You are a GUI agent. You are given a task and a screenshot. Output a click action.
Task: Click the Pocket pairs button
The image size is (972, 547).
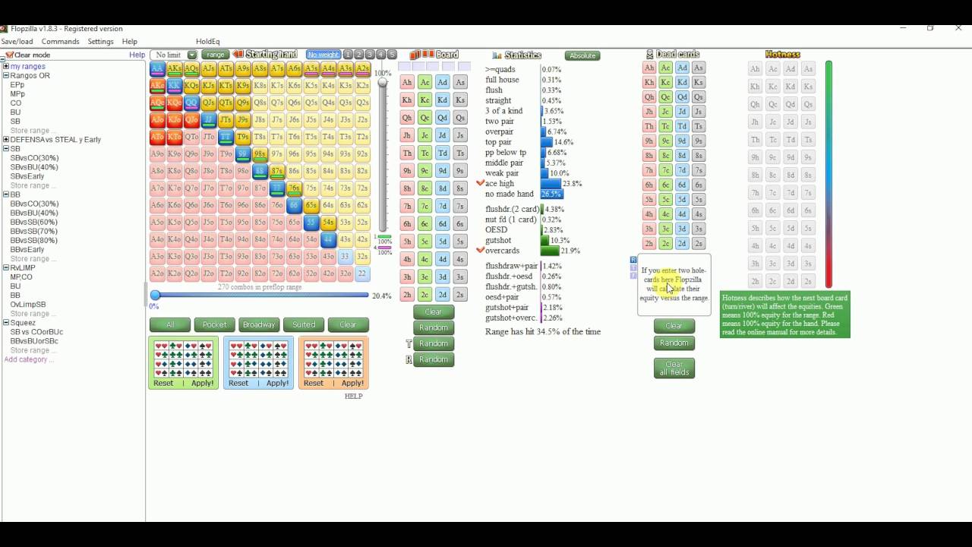pos(214,324)
